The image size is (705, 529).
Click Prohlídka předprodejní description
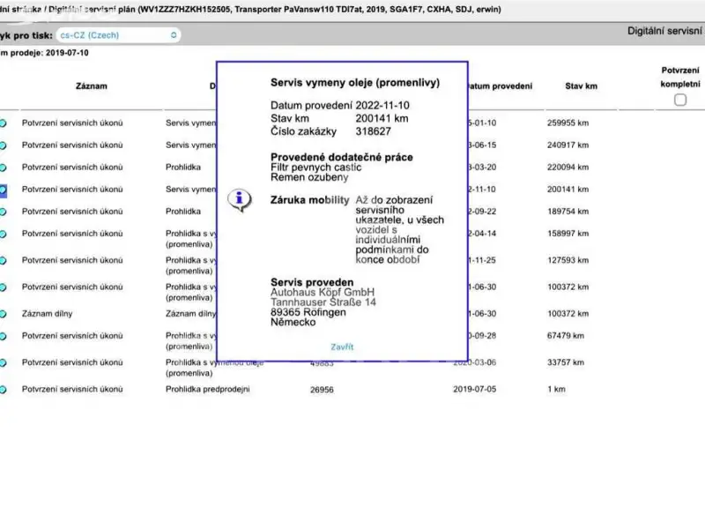[x=207, y=389]
